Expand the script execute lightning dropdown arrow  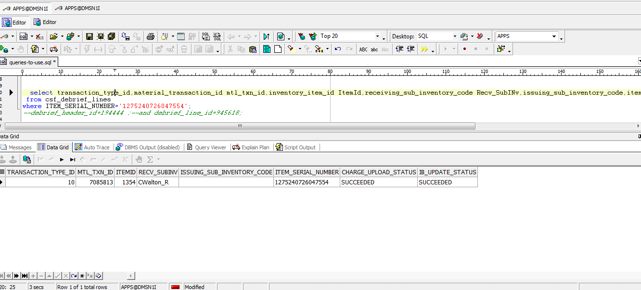point(43,49)
